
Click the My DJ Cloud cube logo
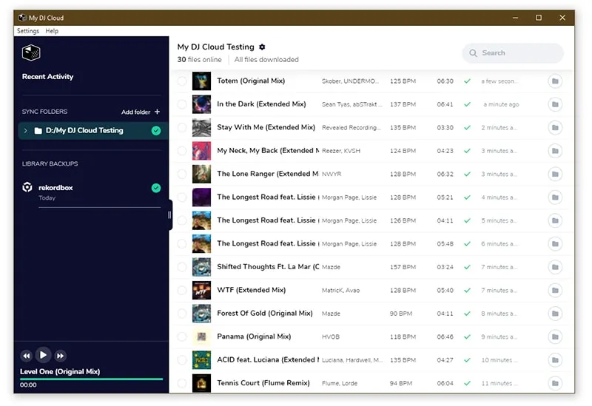click(31, 53)
